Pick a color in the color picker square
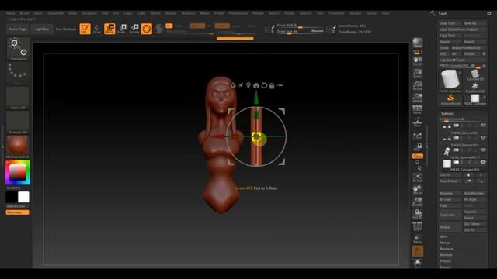 (x=17, y=172)
